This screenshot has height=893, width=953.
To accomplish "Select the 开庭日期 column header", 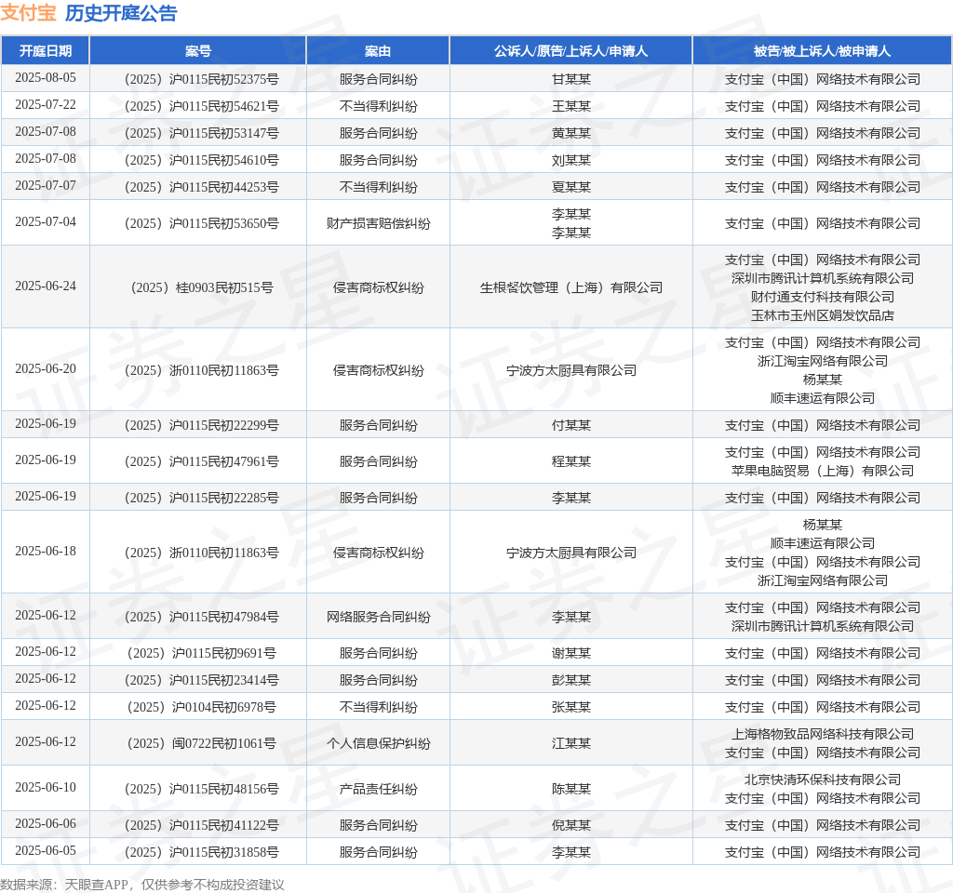I will [46, 51].
